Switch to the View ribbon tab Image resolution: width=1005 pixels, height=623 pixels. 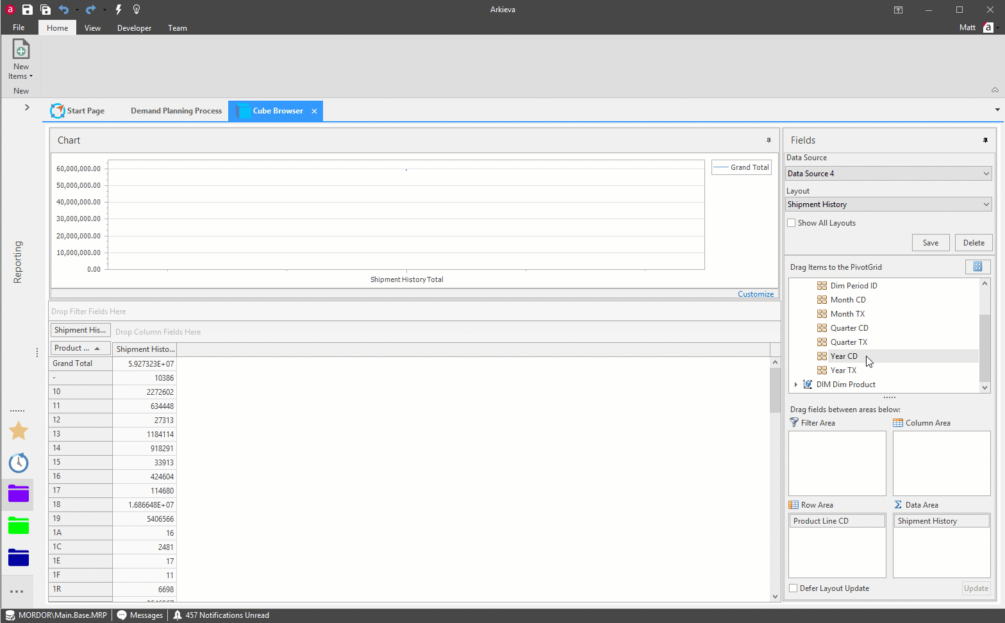tap(92, 28)
